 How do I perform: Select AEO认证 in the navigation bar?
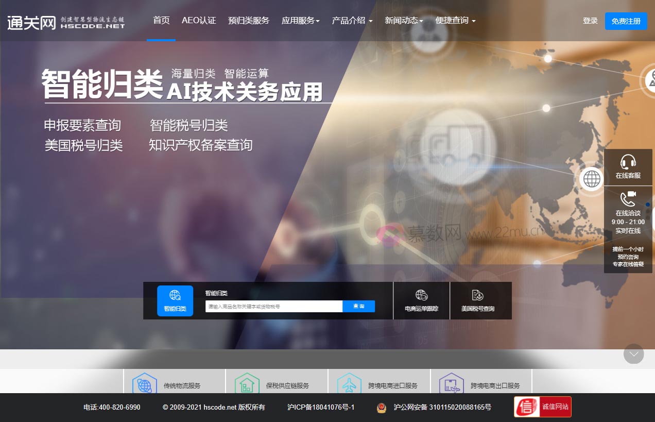pyautogui.click(x=199, y=21)
